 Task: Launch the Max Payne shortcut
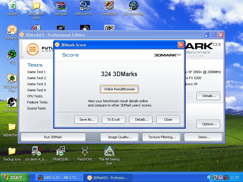tap(12, 103)
